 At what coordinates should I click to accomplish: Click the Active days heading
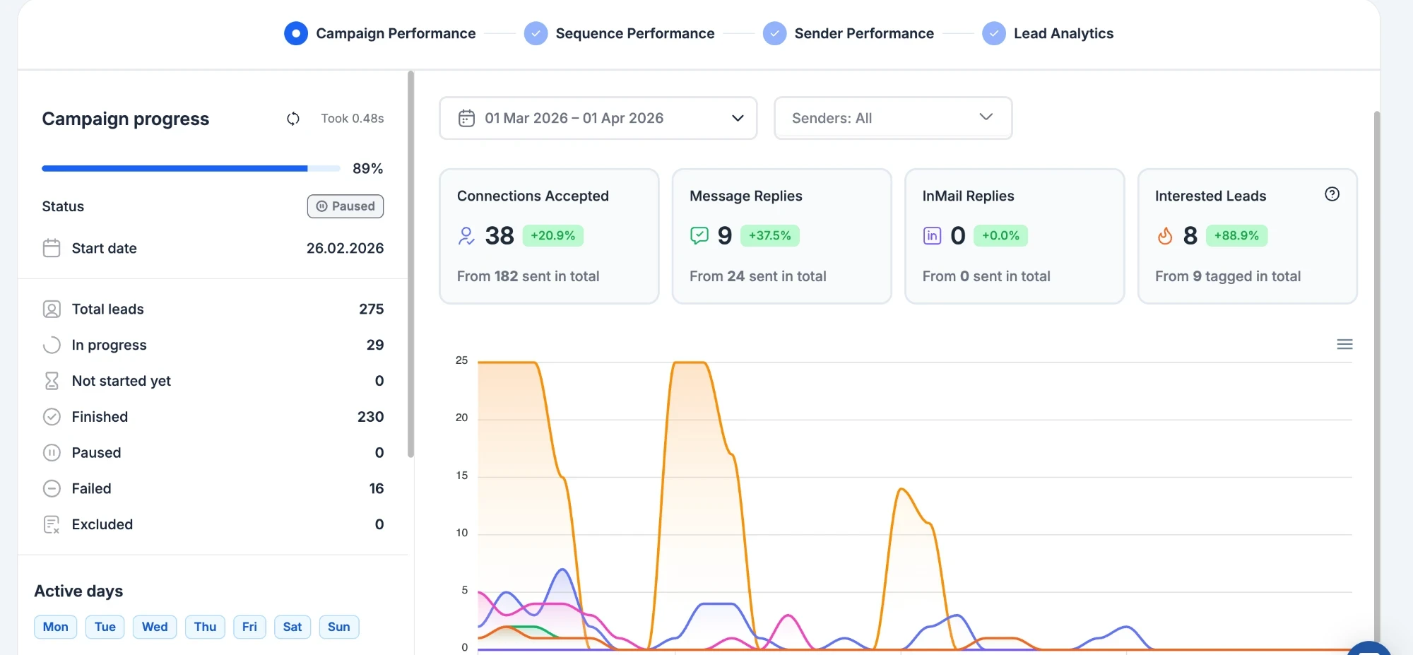(x=78, y=591)
